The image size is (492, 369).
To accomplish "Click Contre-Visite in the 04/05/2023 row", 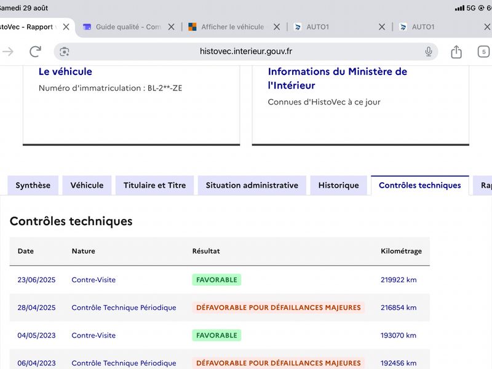I will (x=93, y=335).
